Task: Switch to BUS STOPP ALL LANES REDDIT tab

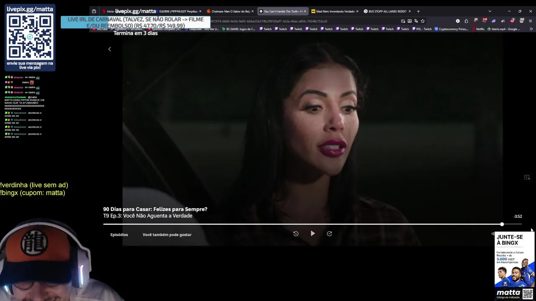Action: coord(387,11)
